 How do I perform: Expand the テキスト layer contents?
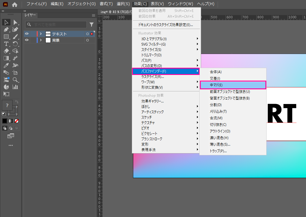click(x=41, y=34)
